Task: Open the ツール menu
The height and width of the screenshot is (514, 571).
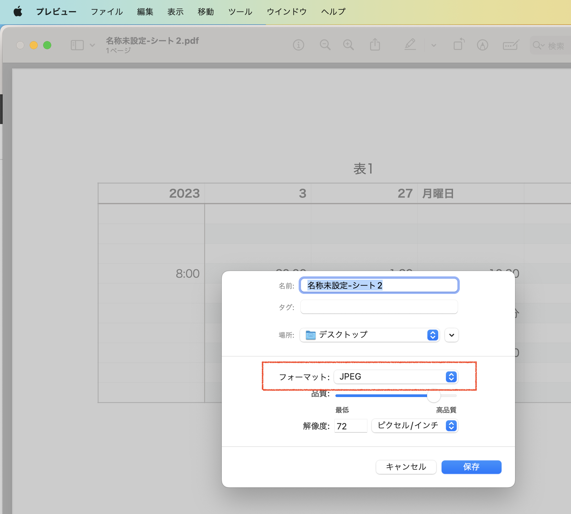Action: 240,12
